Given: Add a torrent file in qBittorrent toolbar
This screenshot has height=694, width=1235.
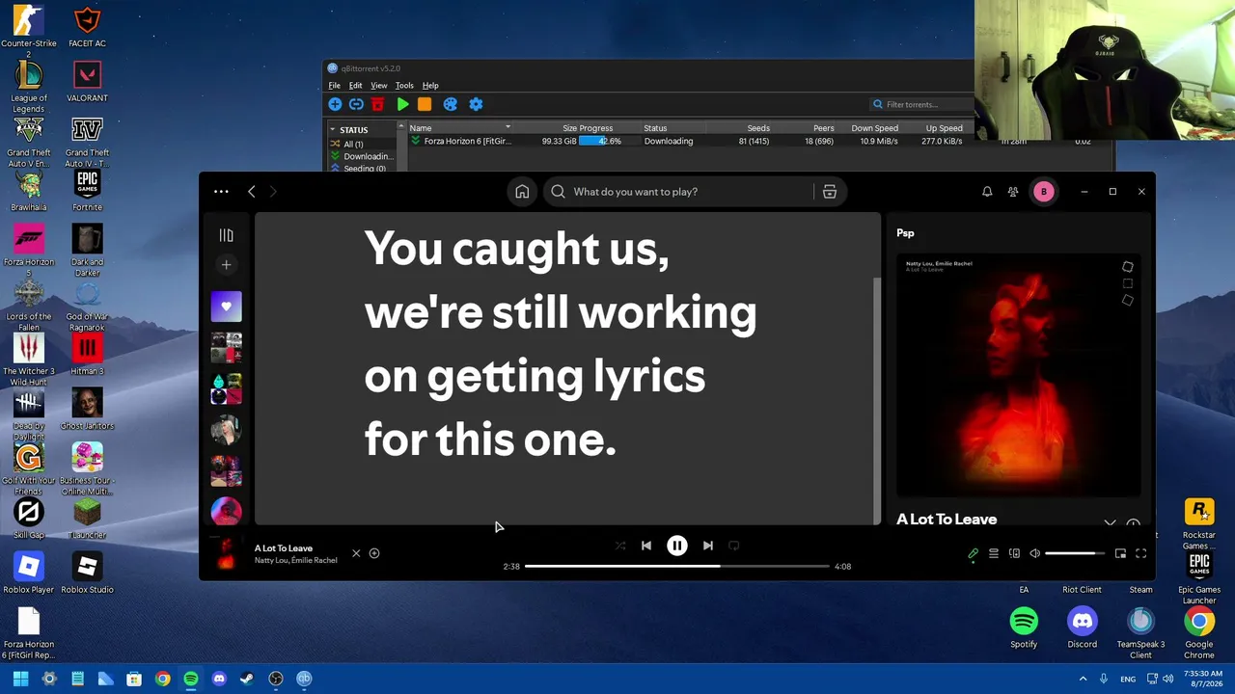Looking at the screenshot, I should (x=335, y=104).
